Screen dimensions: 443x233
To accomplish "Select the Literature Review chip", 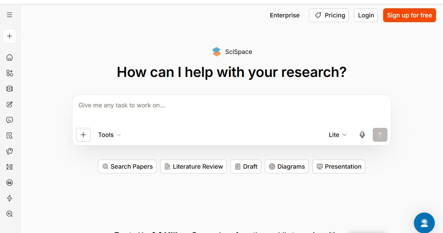I will (194, 166).
